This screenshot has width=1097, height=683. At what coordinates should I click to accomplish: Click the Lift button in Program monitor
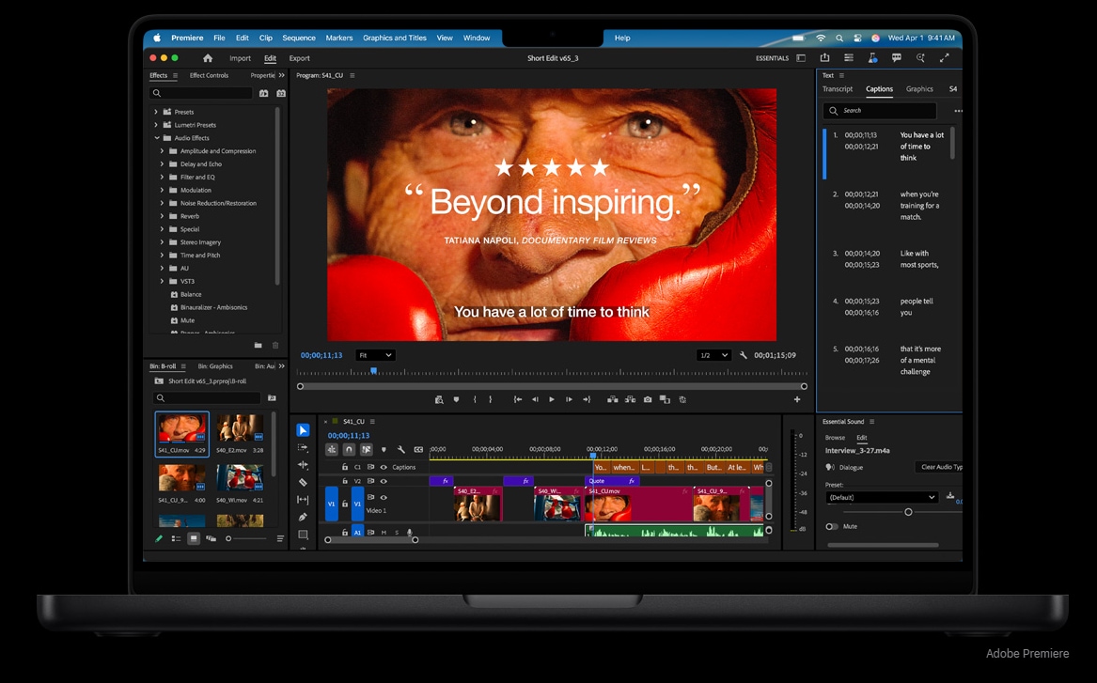click(x=612, y=399)
